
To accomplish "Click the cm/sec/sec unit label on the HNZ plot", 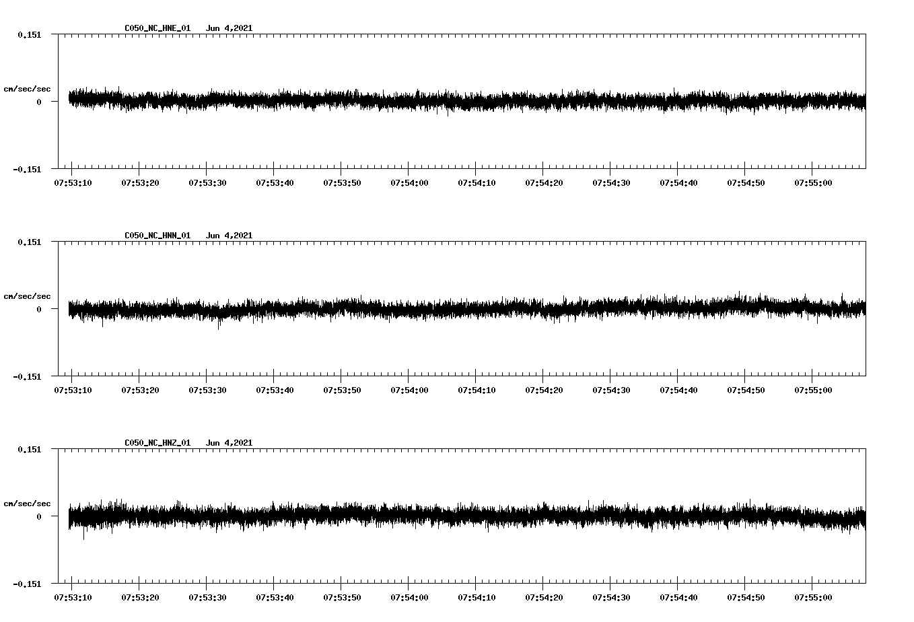I will tap(27, 504).
